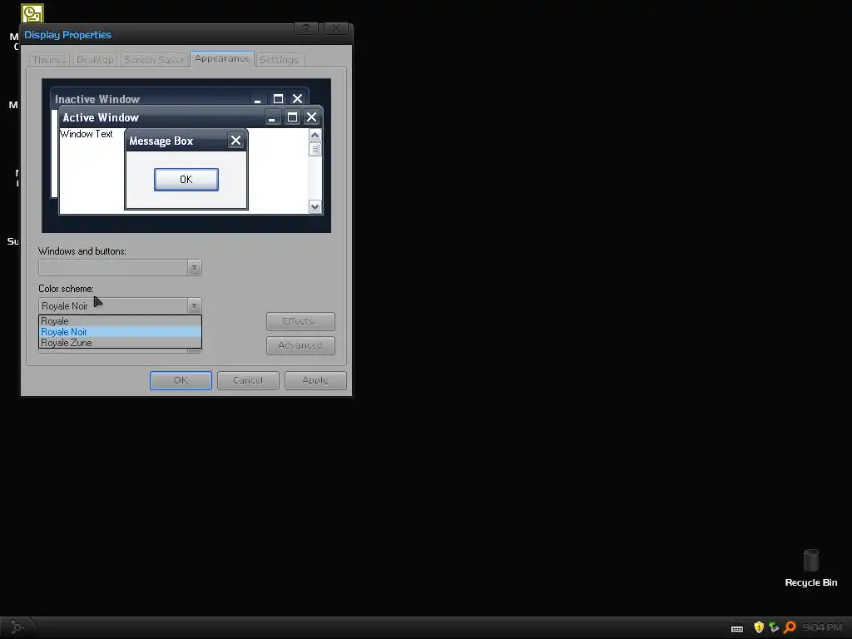
Task: Click the preview scrollbar thumb
Action: (315, 149)
